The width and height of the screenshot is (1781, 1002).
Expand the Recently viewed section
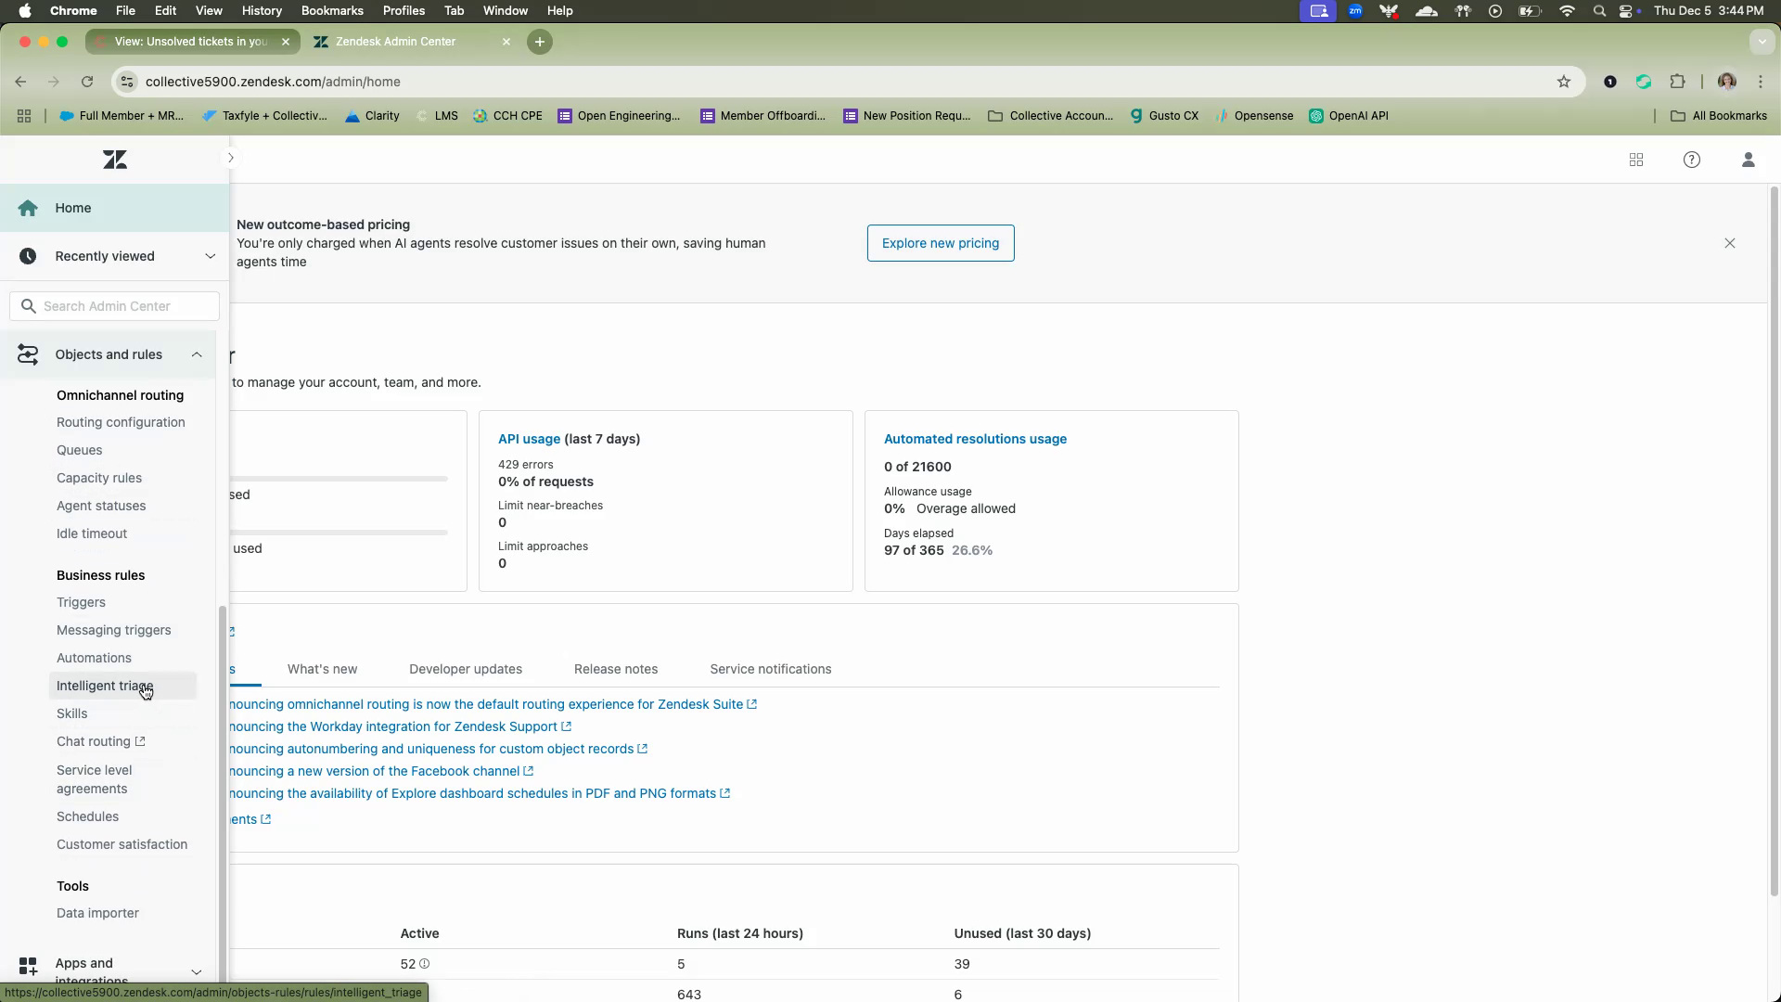coord(210,256)
